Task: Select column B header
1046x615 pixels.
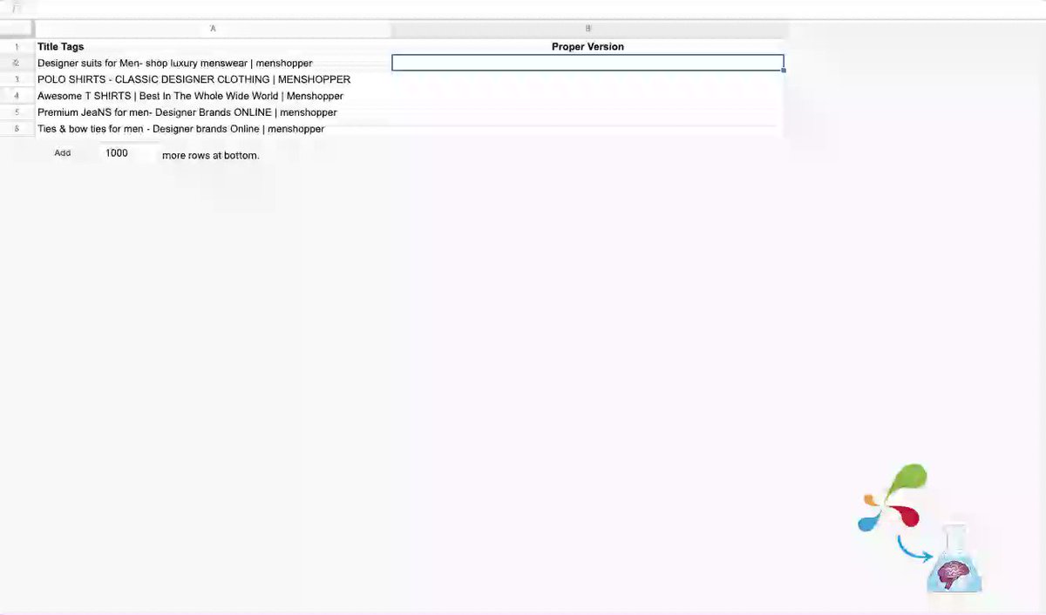Action: coord(588,30)
